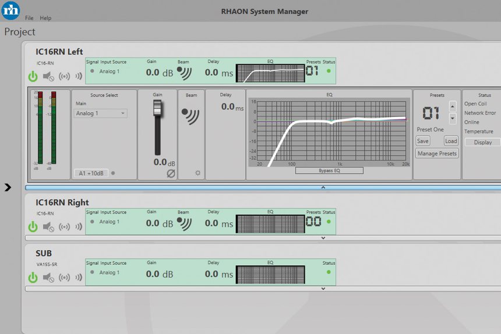Click the Bypass EQ button

pyautogui.click(x=329, y=170)
